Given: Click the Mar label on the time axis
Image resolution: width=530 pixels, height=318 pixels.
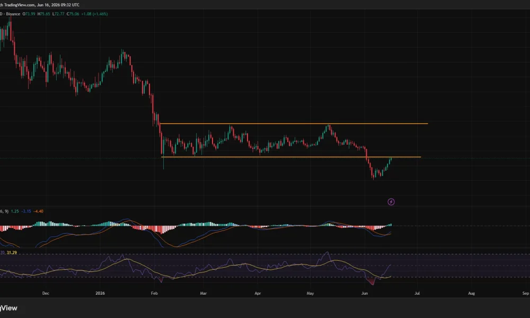Looking at the screenshot, I should (203, 293).
